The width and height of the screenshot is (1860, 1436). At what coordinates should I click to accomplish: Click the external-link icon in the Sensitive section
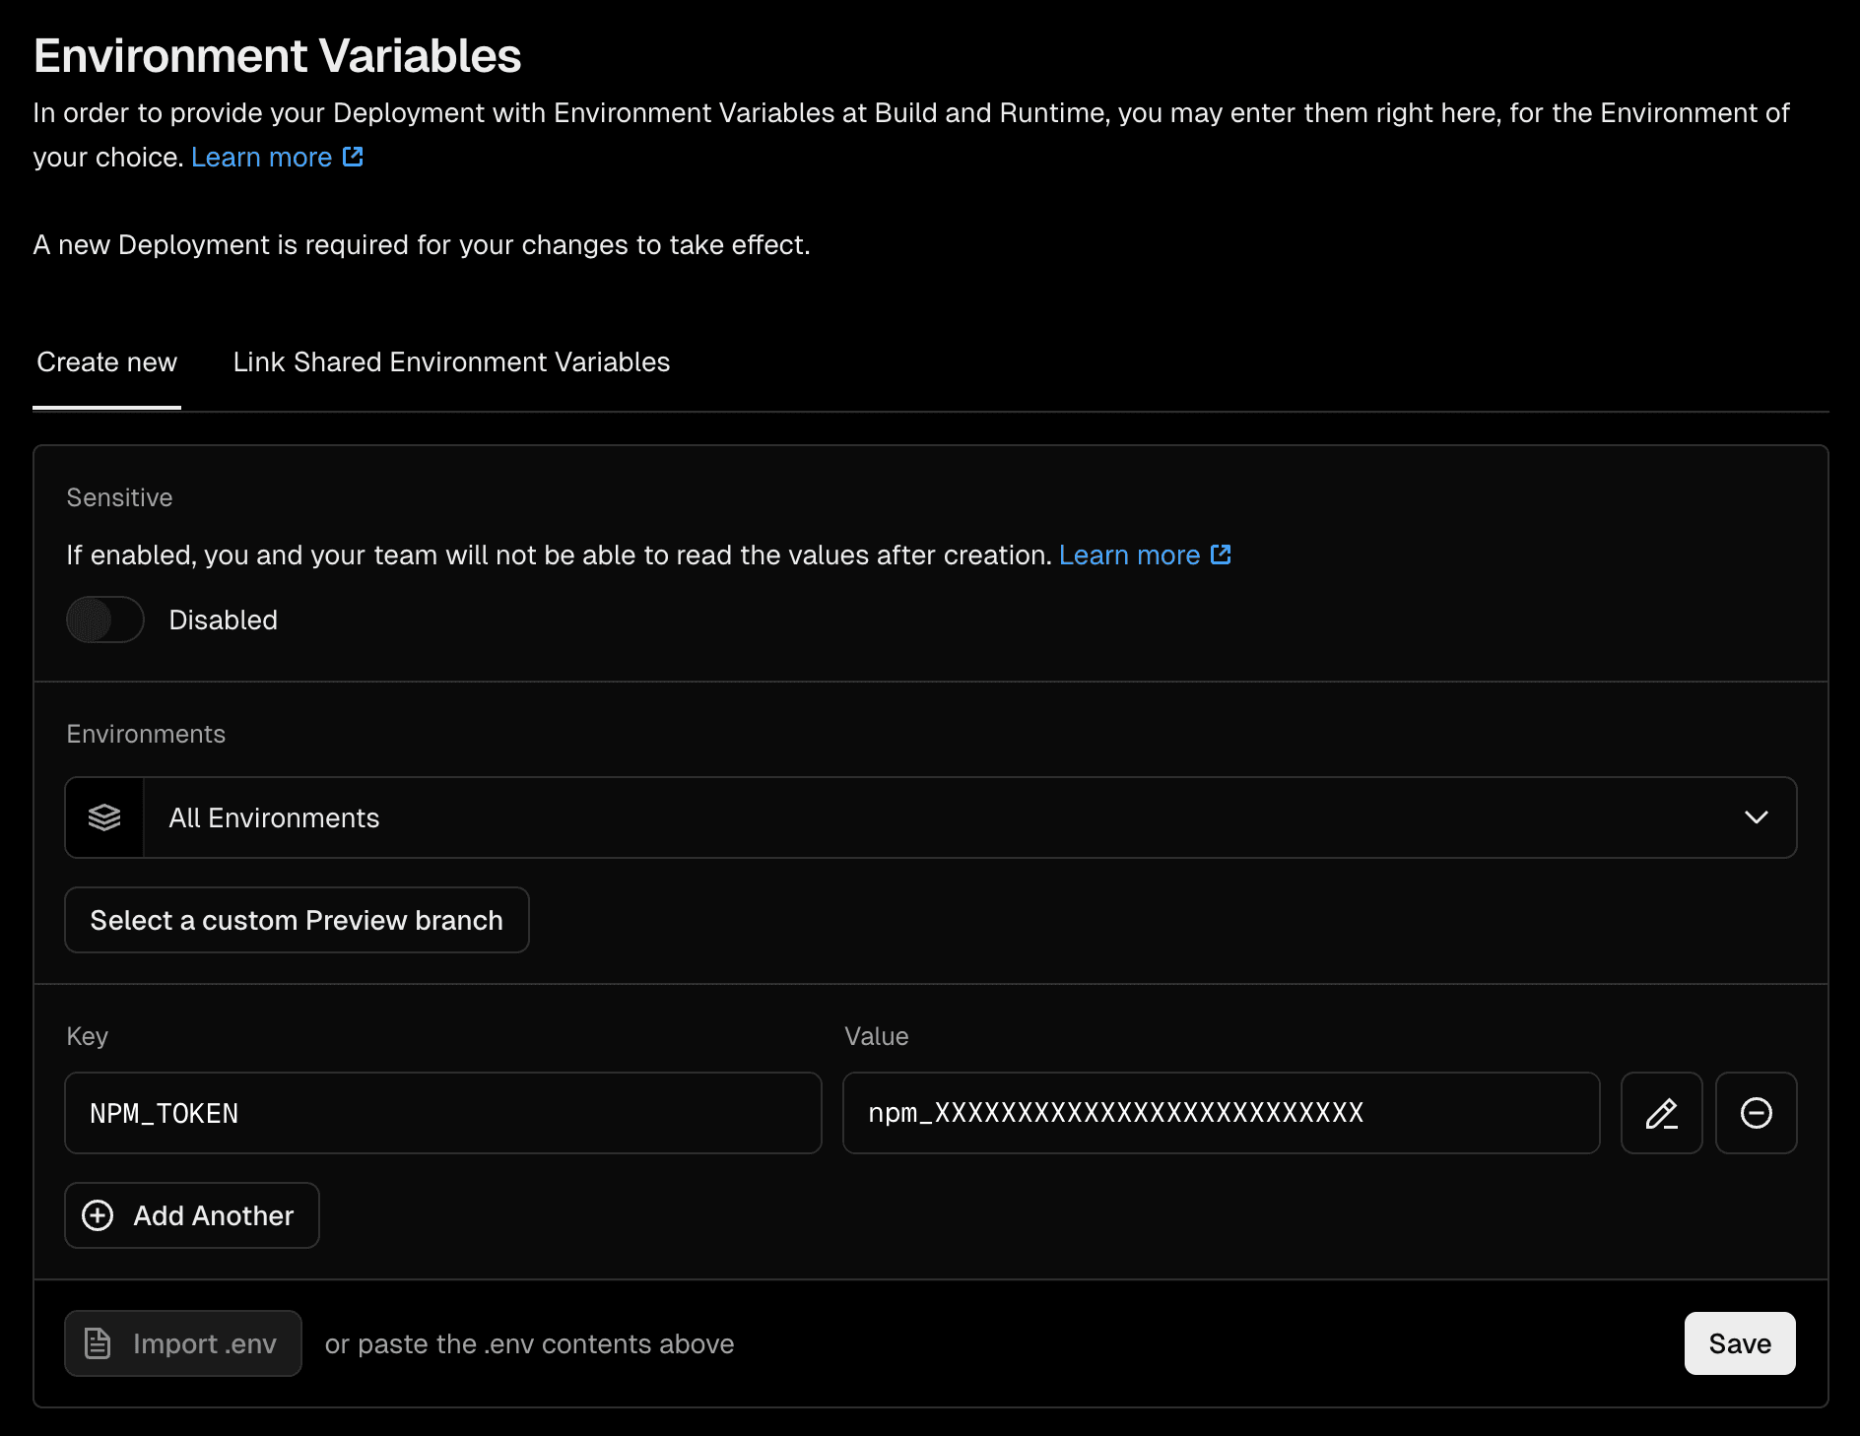coord(1222,555)
